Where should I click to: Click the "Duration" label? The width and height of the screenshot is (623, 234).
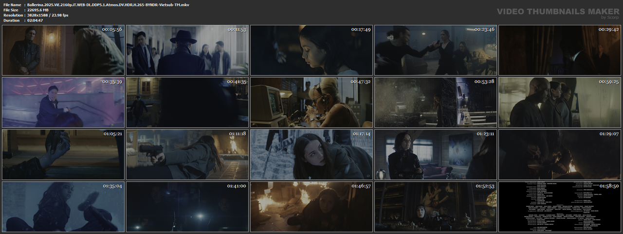(x=11, y=20)
